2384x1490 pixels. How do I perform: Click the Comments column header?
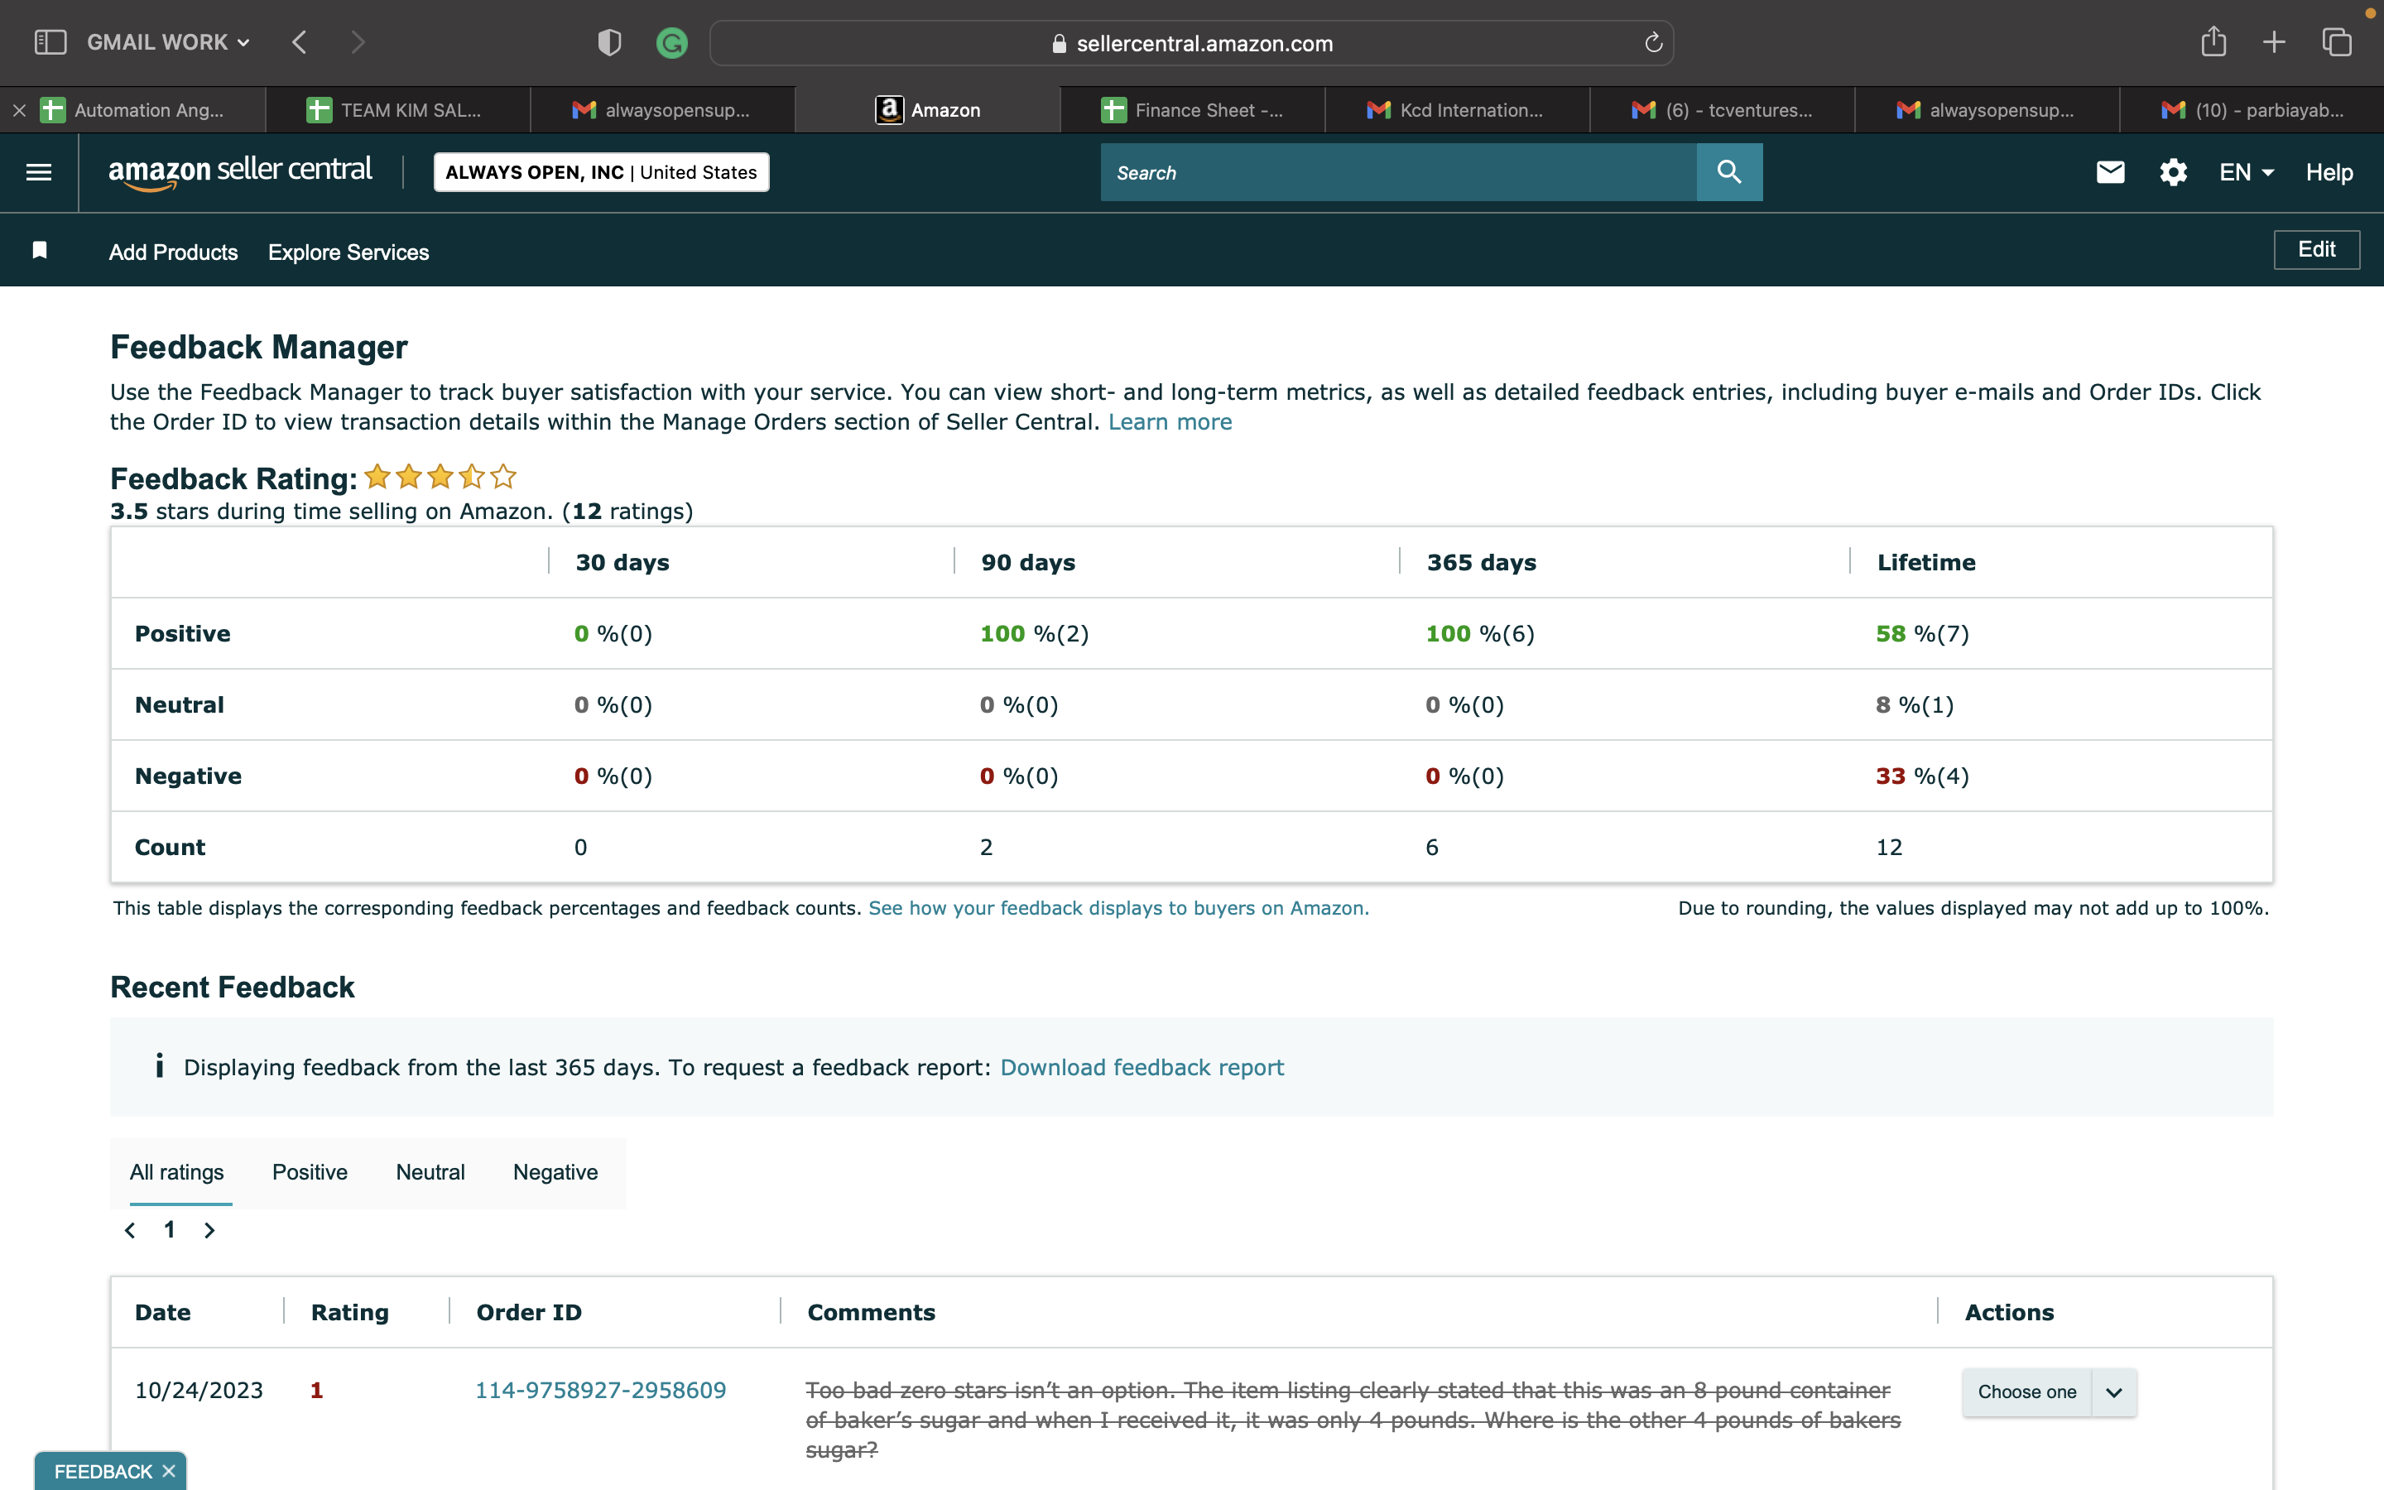point(871,1312)
